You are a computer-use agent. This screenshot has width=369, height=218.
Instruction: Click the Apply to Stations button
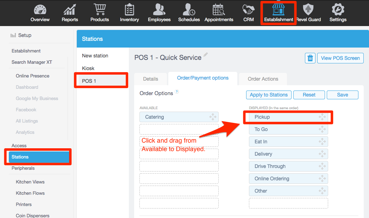(269, 95)
